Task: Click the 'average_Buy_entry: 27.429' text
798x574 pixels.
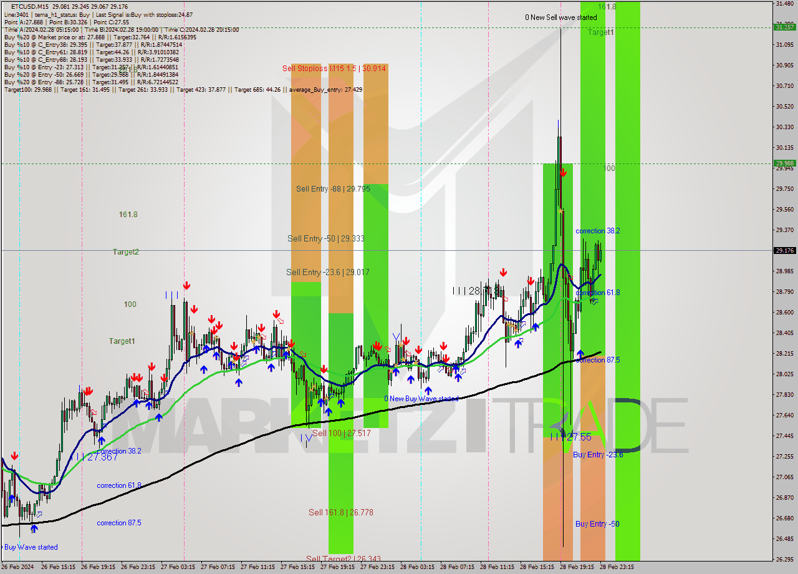Action: coord(325,89)
